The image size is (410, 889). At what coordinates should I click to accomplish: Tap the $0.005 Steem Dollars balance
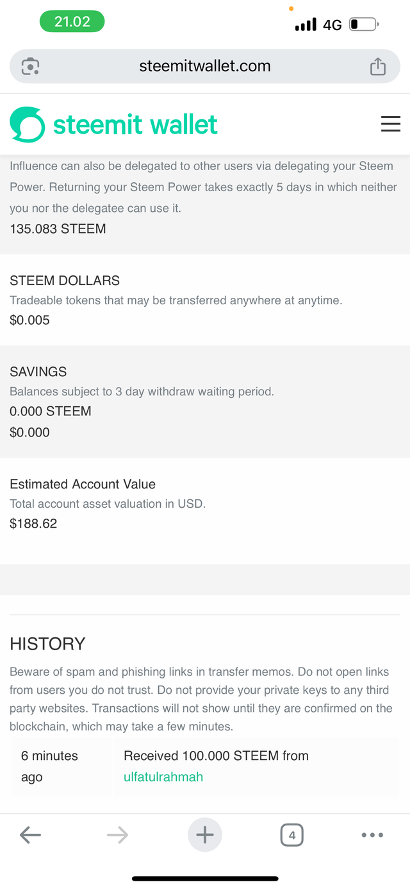29,320
